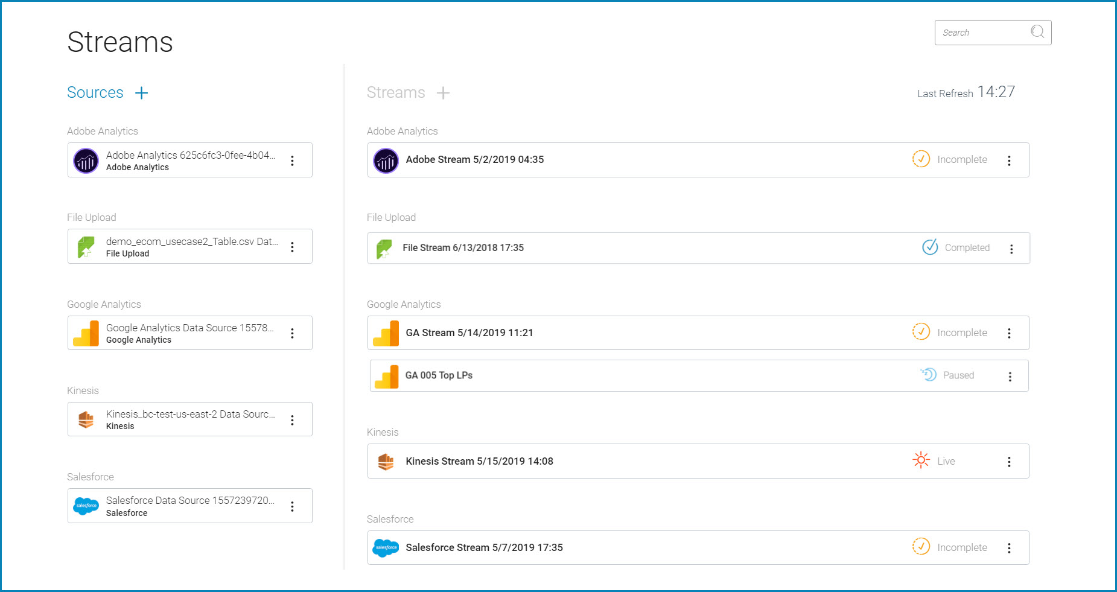This screenshot has width=1117, height=592.
Task: Click Adobe Stream row logo icon
Action: [x=386, y=161]
